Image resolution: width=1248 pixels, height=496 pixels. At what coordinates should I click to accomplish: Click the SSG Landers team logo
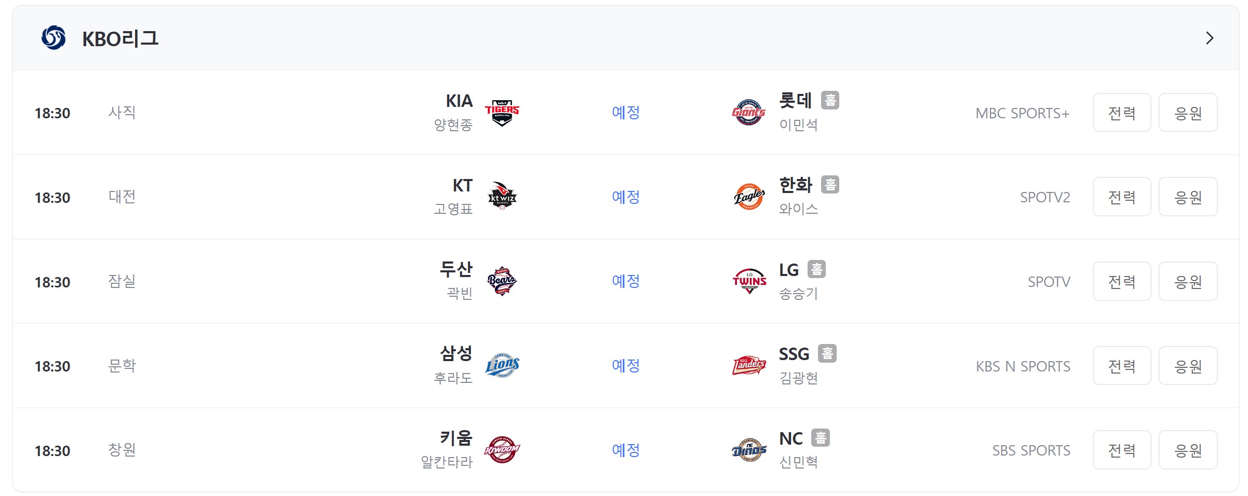(749, 366)
